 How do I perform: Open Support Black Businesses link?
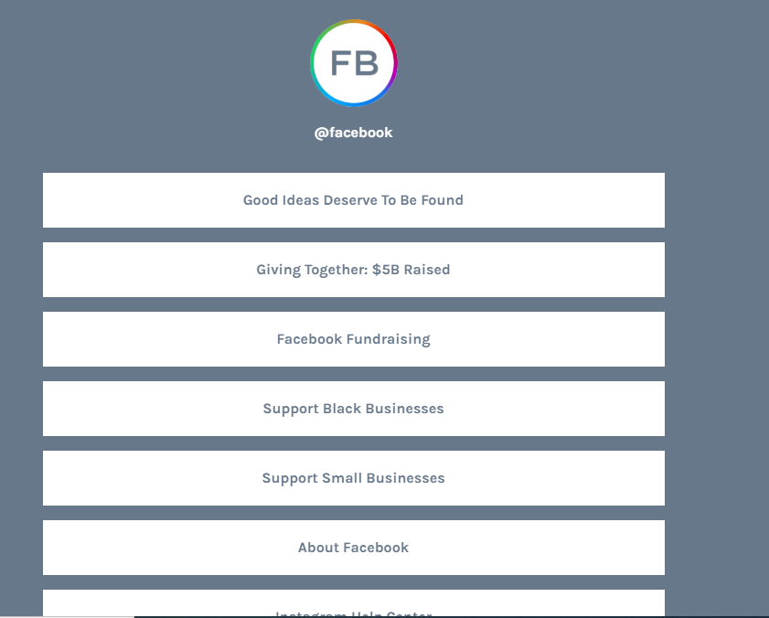click(x=353, y=409)
